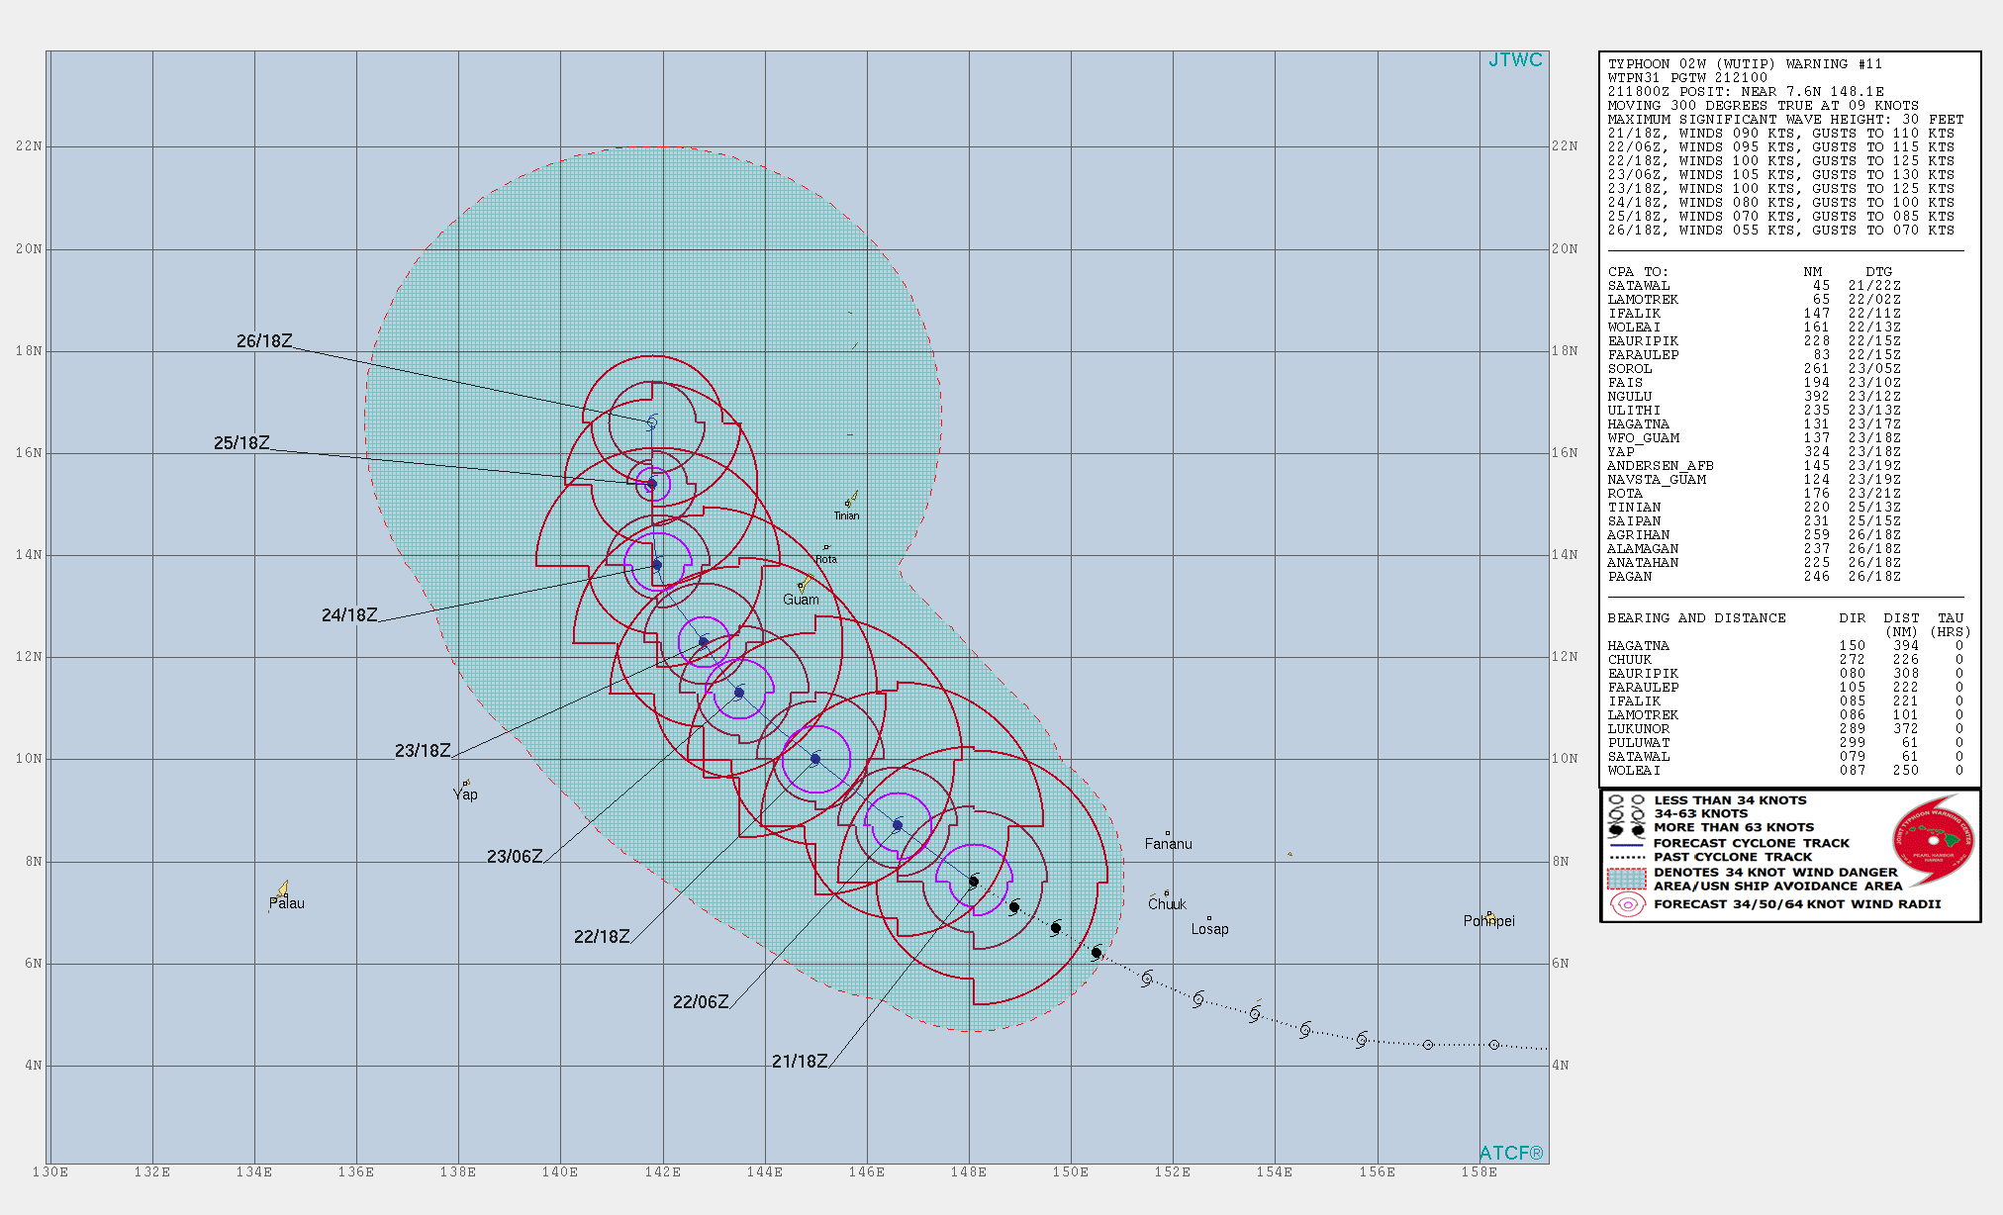Click the 26/18Z forecast label
The height and width of the screenshot is (1215, 2003).
click(x=264, y=341)
